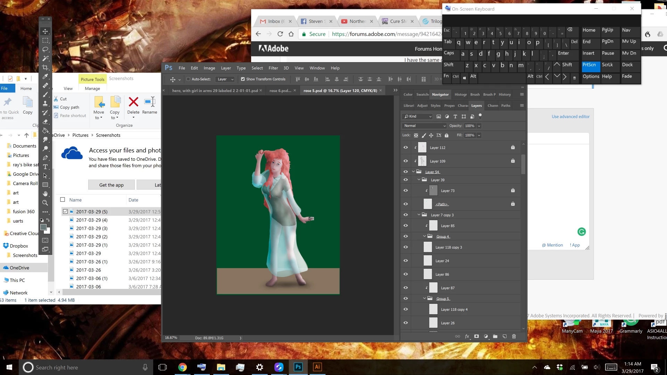Select the Lasso tool
The width and height of the screenshot is (667, 375).
click(x=45, y=50)
